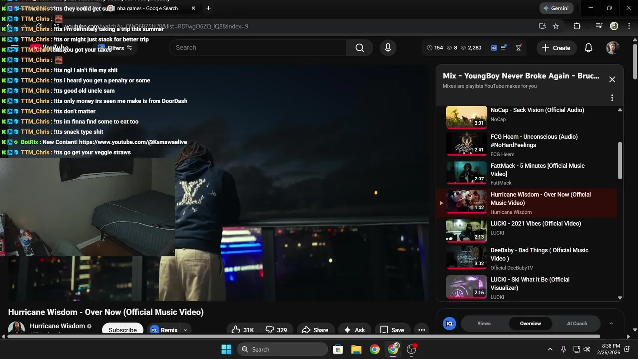Click the vidIQ icon in the stats bar
Screen dimensions: 638x359
click(494, 48)
